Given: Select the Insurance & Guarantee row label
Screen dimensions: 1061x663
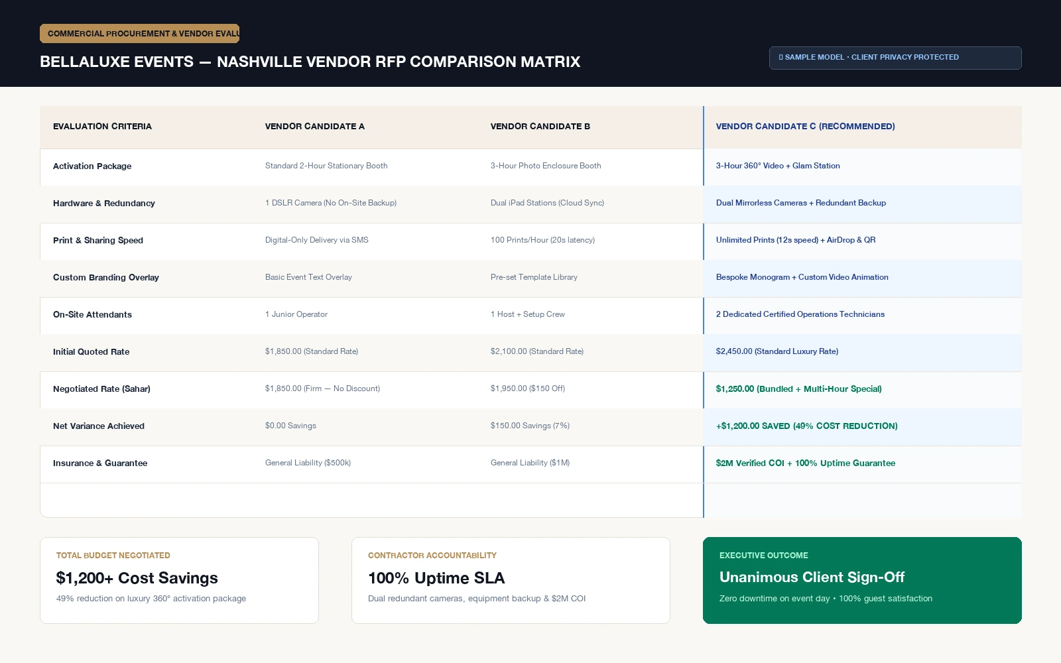Looking at the screenshot, I should (x=100, y=463).
